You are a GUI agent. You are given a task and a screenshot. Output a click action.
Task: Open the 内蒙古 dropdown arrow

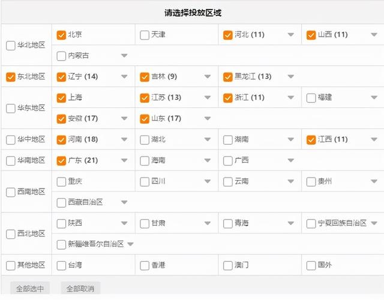point(124,56)
